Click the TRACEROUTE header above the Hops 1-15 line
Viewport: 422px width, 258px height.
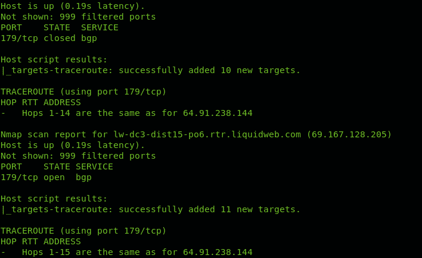point(27,231)
